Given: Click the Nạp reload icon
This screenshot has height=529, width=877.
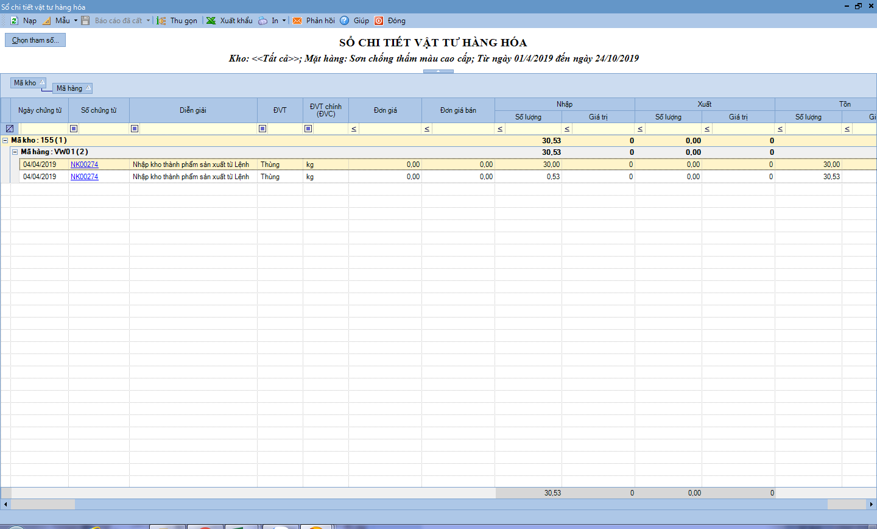Looking at the screenshot, I should point(14,21).
